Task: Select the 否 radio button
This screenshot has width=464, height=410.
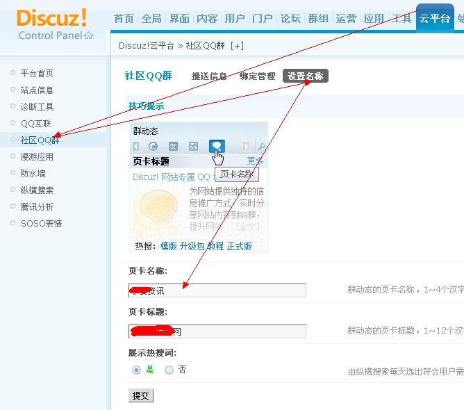Action: 169,370
